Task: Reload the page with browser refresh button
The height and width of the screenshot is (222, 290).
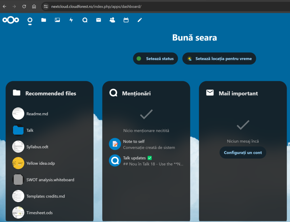Action: pyautogui.click(x=24, y=7)
